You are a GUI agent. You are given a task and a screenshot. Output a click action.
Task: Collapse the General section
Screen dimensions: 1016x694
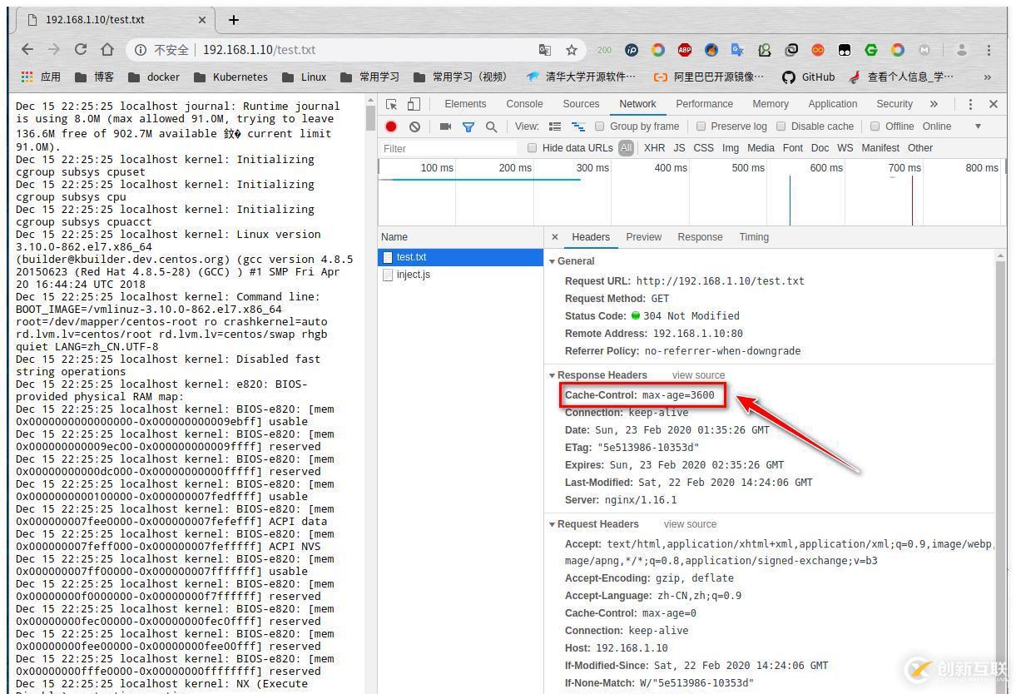coord(552,261)
